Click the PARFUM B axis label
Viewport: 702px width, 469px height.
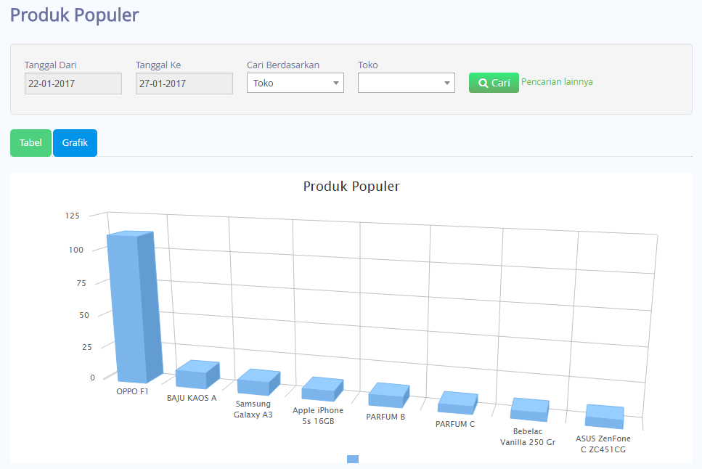pos(385,417)
